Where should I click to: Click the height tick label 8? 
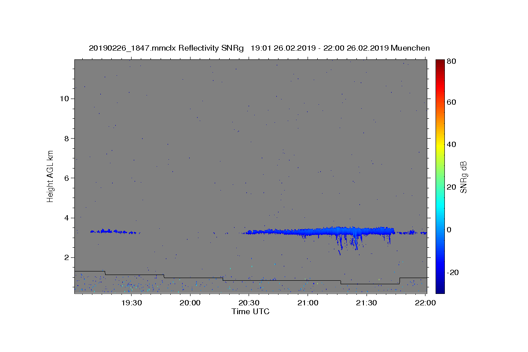66,138
